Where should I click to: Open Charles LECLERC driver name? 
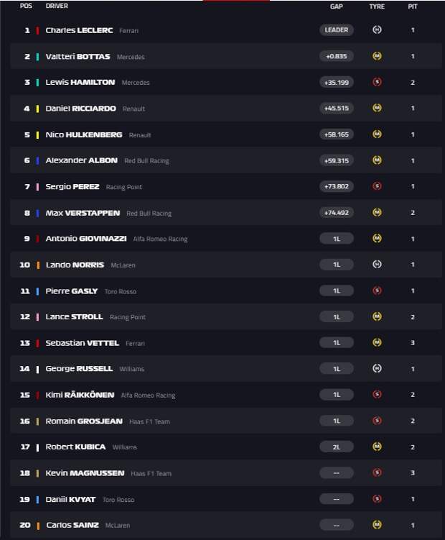[79, 30]
